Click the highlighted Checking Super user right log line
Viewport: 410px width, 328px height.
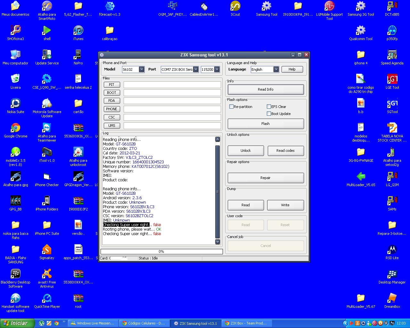(126, 225)
